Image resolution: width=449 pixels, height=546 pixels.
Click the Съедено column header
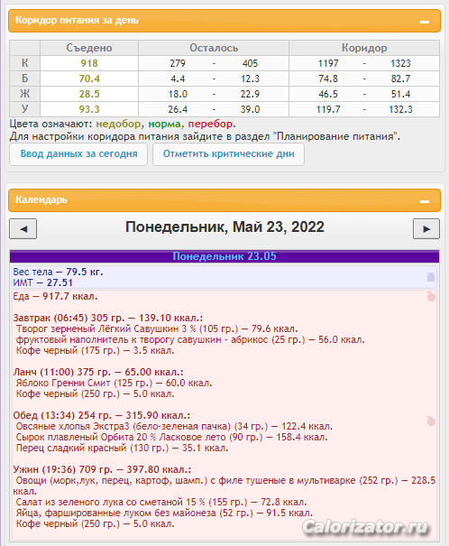click(x=89, y=48)
